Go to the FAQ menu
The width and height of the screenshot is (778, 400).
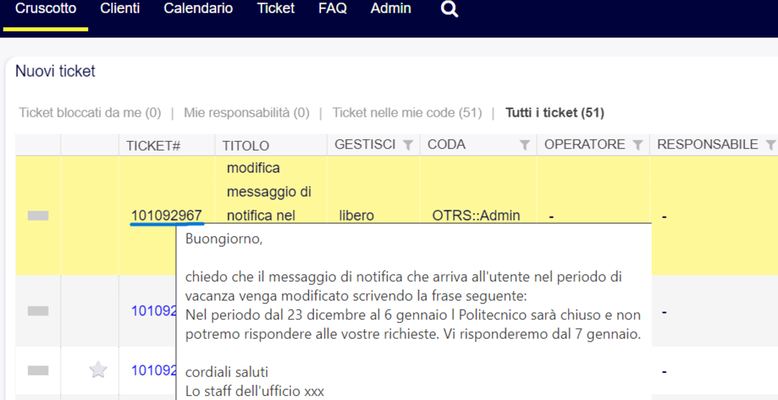[x=333, y=9]
